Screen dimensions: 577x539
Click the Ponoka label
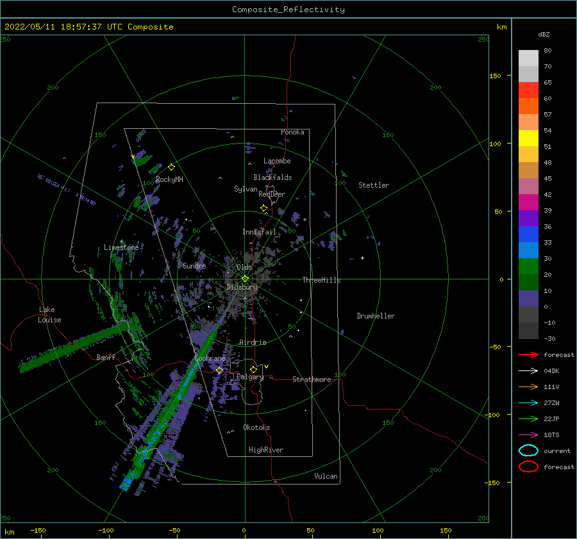pos(292,132)
